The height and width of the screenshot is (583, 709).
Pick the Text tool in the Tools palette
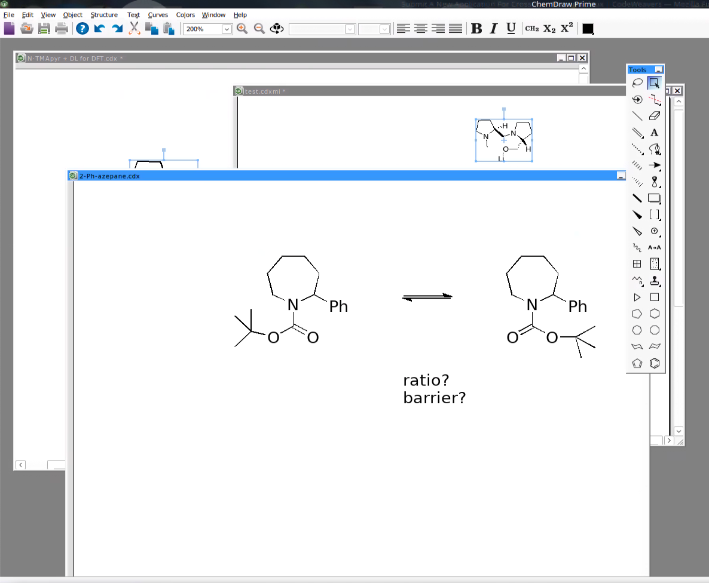[655, 133]
